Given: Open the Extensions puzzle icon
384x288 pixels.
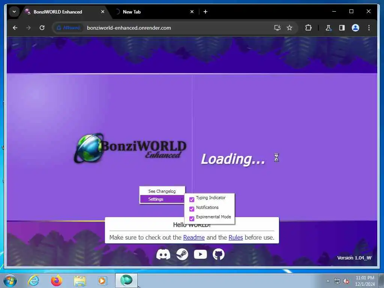Looking at the screenshot, I should [308, 28].
